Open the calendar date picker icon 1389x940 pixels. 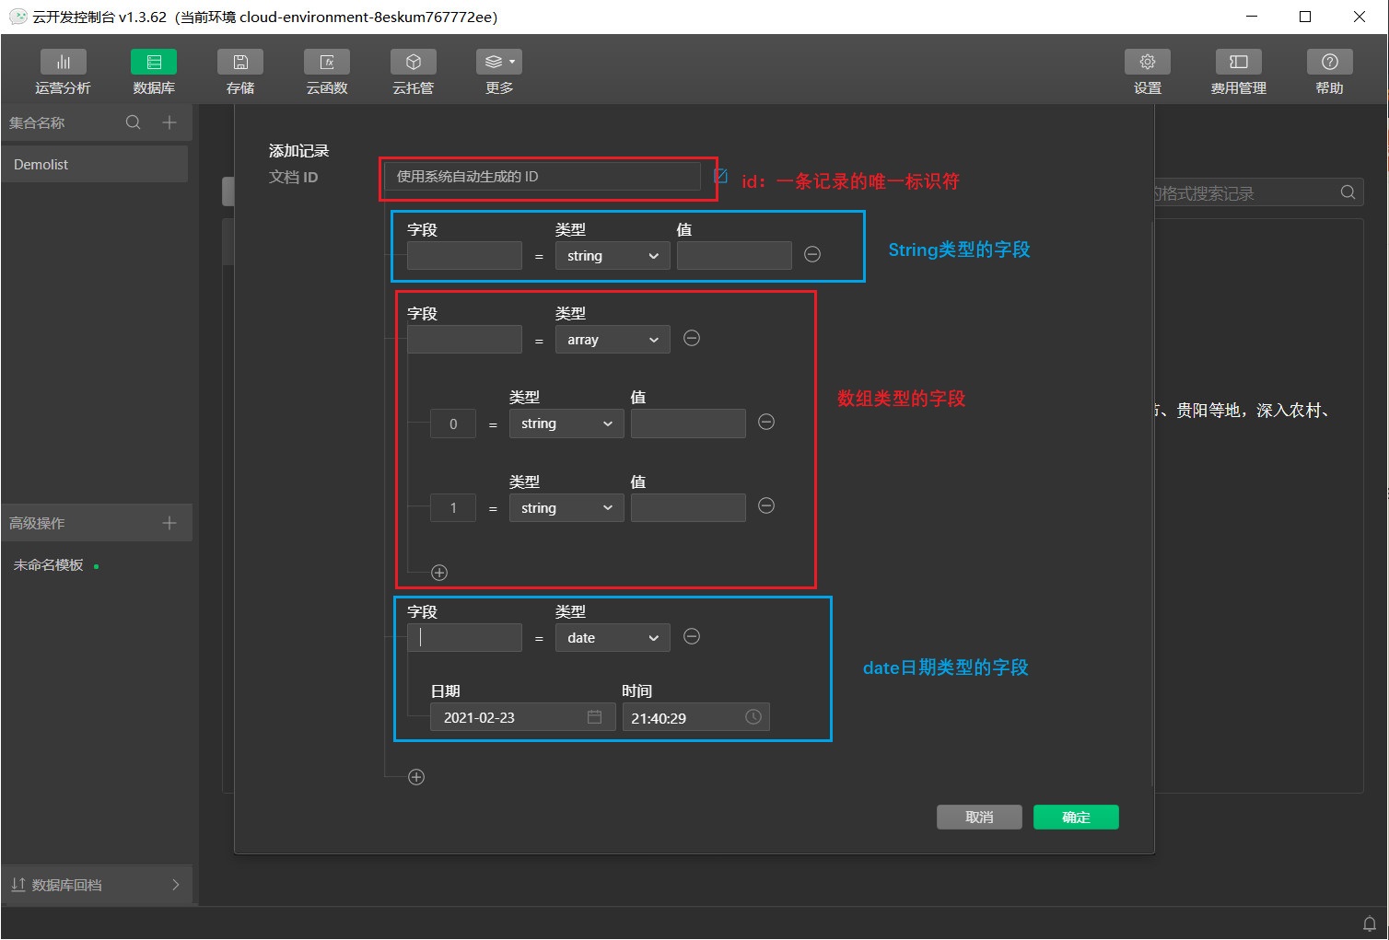tap(595, 716)
